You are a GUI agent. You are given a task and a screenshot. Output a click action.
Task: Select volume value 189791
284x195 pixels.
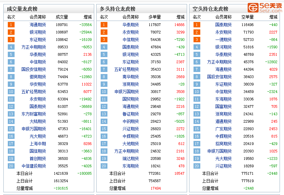(62, 25)
